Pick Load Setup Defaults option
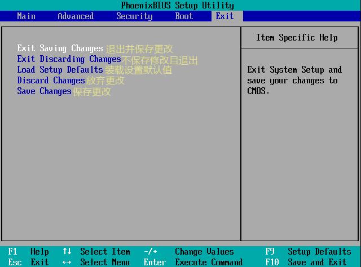Image resolution: width=361 pixels, height=267 pixels. [60, 70]
